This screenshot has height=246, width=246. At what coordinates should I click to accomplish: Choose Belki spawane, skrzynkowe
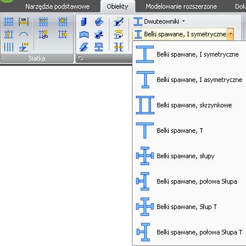pyautogui.click(x=189, y=105)
